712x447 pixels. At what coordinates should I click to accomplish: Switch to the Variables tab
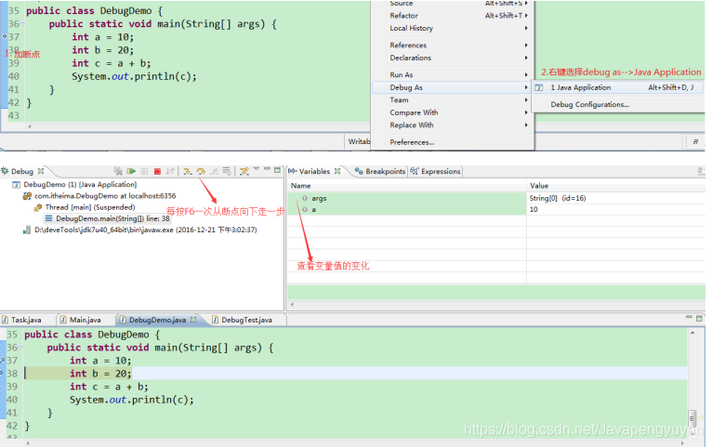point(314,171)
